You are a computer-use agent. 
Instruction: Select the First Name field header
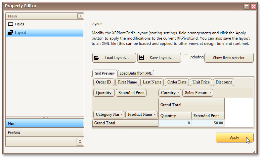pos(127,82)
